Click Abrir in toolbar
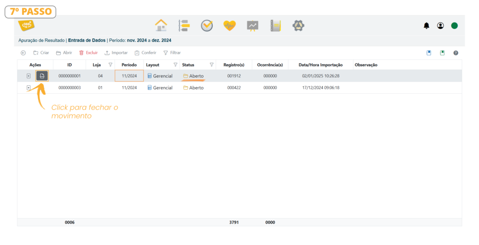Viewport: 479px width, 245px height. [x=64, y=52]
